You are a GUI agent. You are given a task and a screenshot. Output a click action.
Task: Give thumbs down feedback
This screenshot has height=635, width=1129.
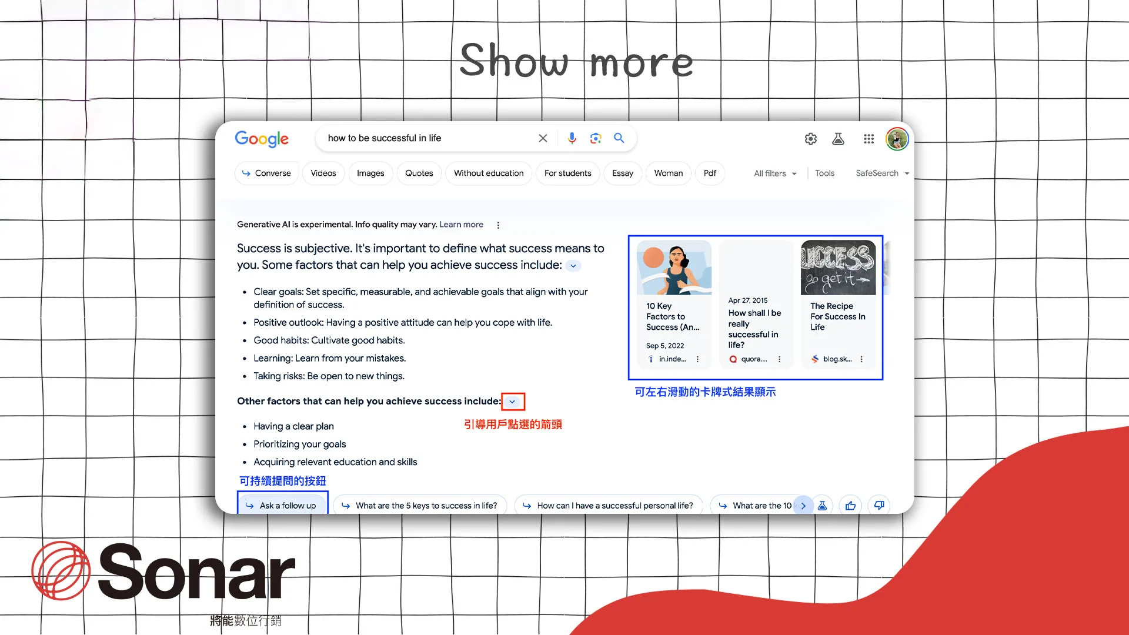879,506
